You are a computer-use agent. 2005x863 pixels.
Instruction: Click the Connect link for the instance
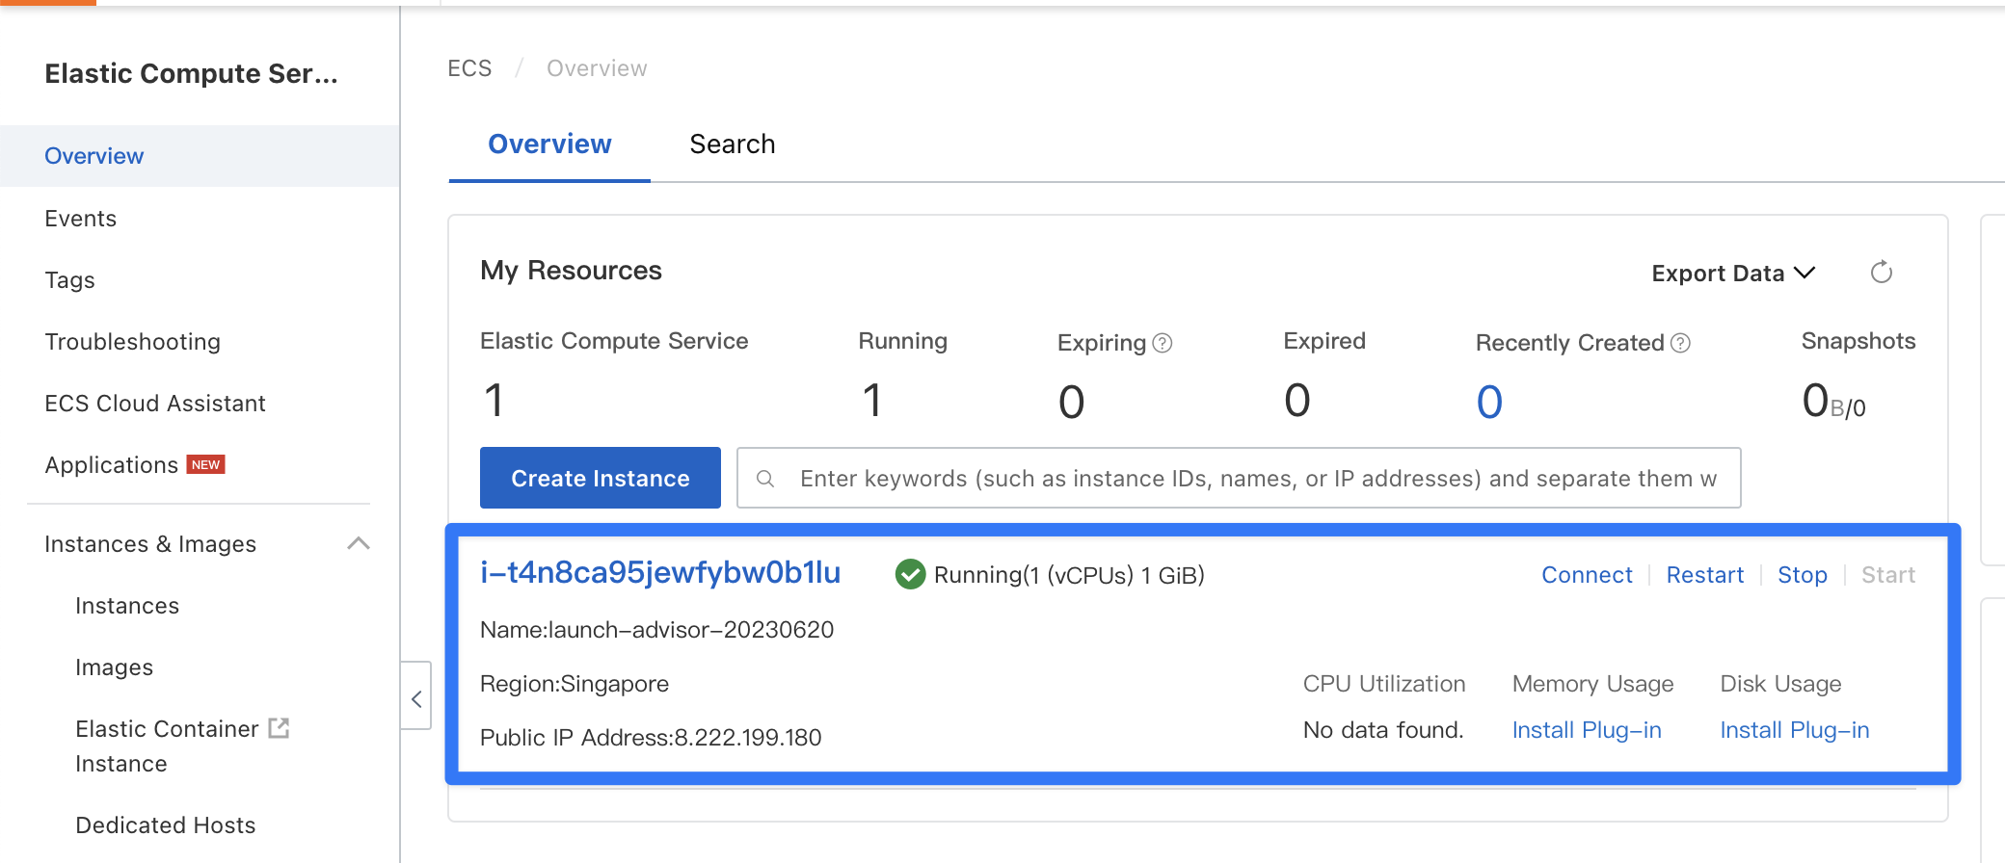[1587, 575]
